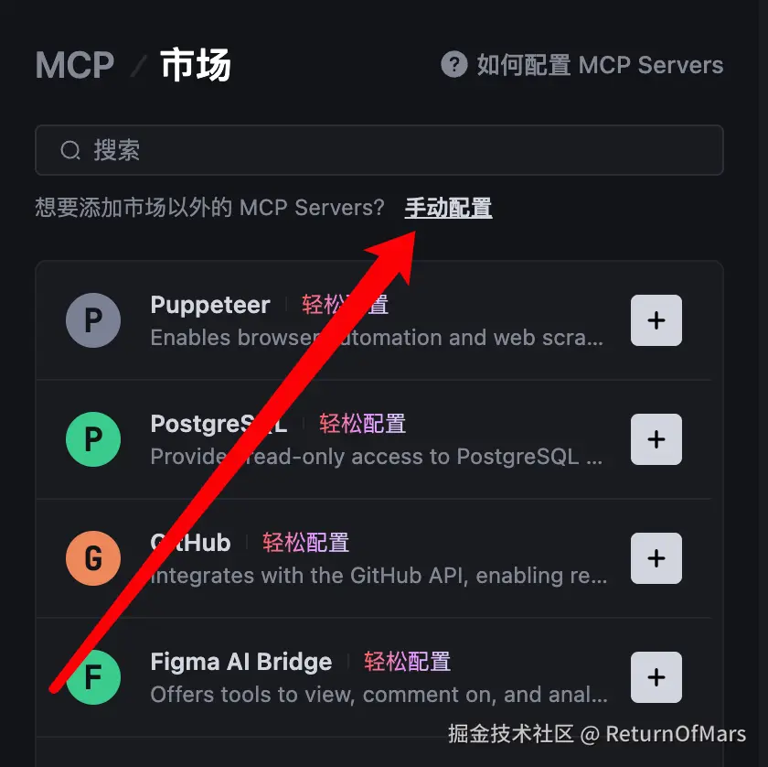Open the Figma AI Bridge entry title
Image resolution: width=768 pixels, height=767 pixels.
[x=241, y=662]
